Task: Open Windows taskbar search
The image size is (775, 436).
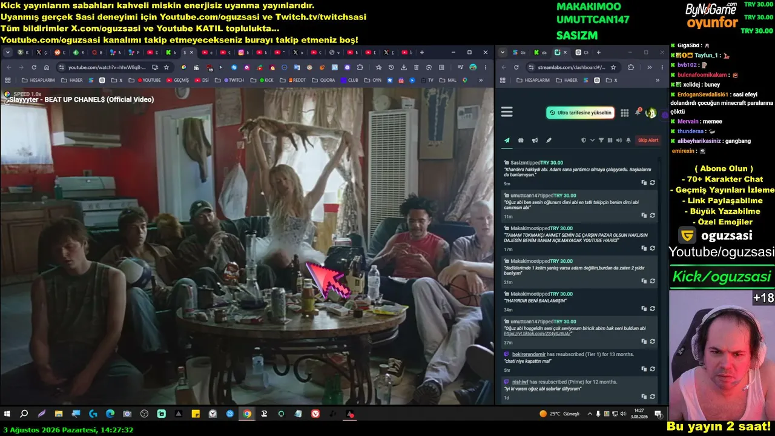Action: coord(24,414)
